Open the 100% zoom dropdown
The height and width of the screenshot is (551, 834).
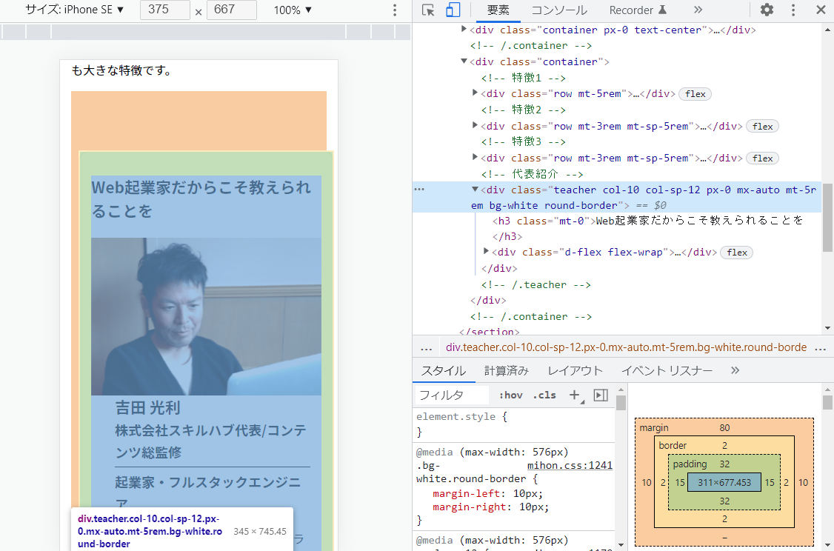[293, 10]
